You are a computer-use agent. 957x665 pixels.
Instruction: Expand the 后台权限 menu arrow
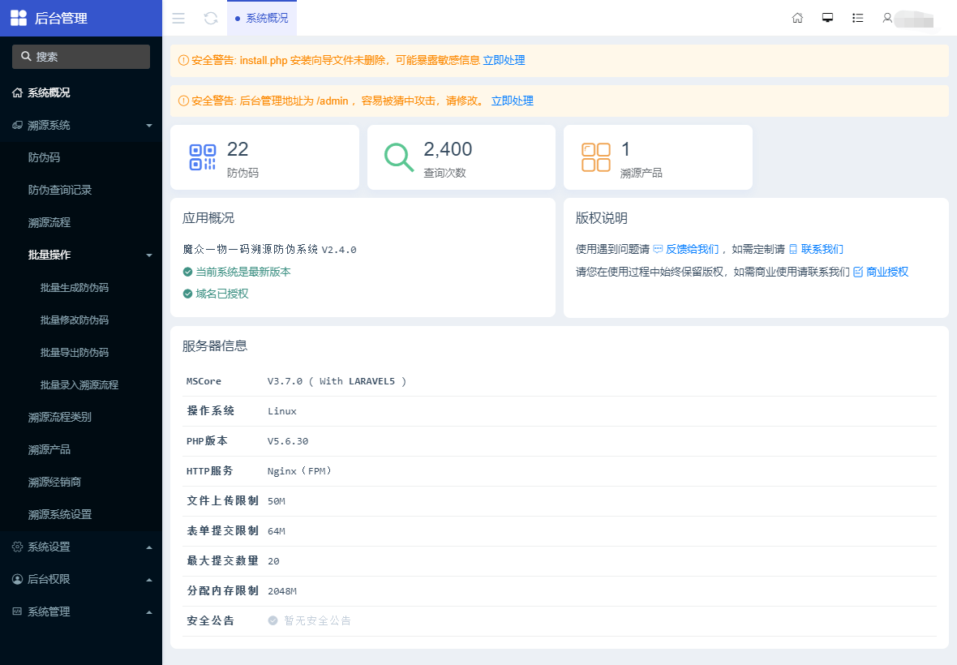pos(149,580)
